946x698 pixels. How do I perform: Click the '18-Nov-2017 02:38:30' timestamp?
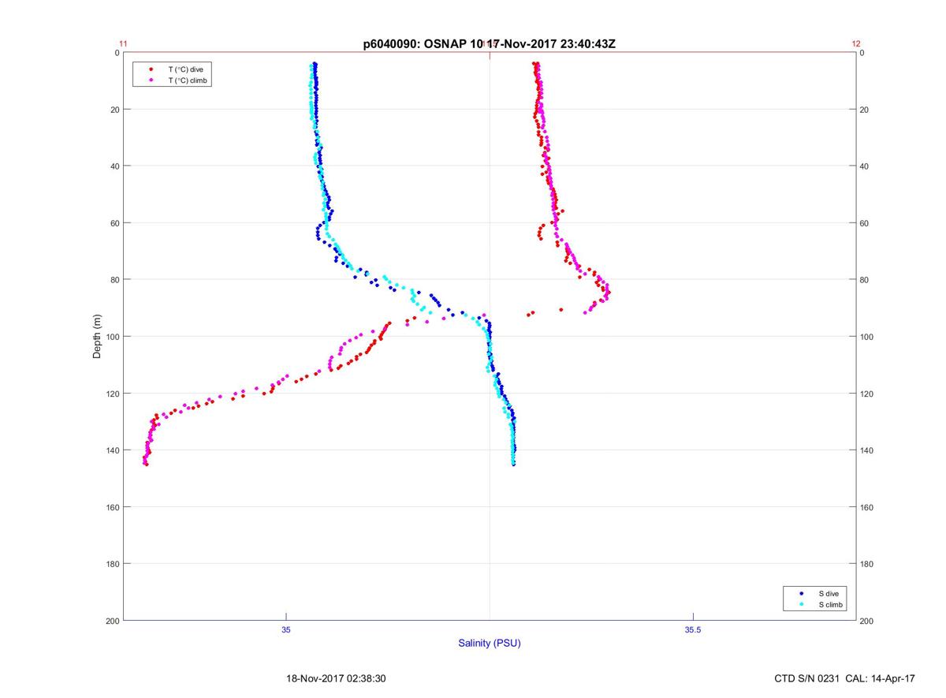336,678
